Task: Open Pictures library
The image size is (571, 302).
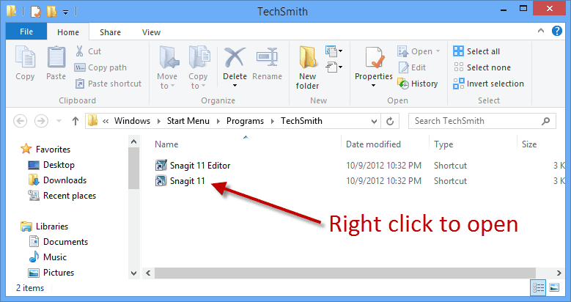Action: [51, 273]
